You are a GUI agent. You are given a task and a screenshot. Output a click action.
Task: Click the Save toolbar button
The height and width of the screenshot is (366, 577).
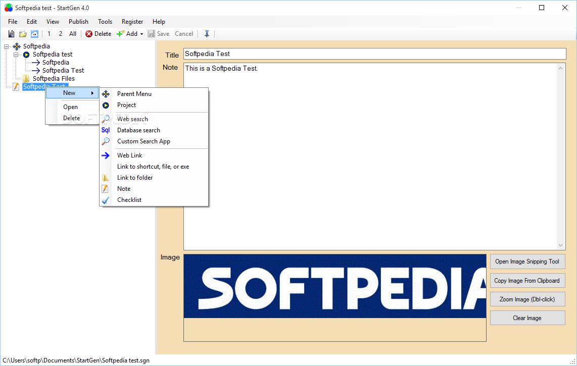(x=159, y=34)
